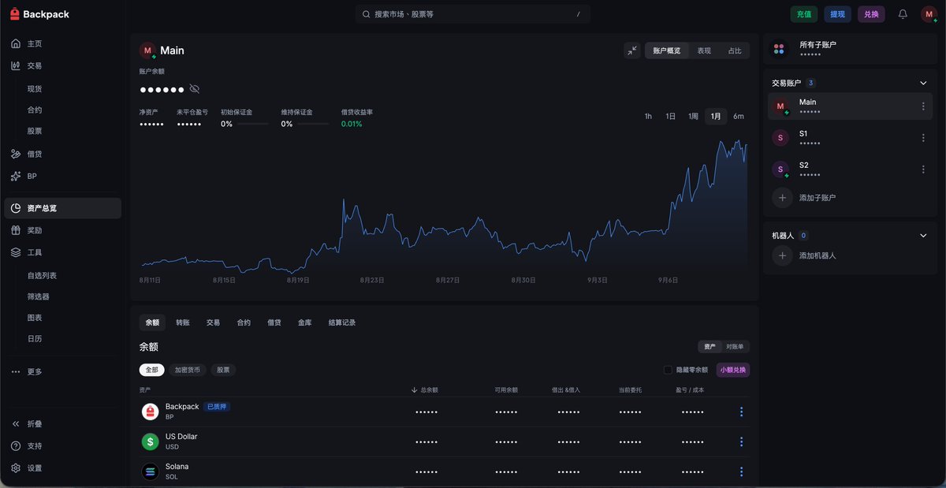The width and height of the screenshot is (946, 488).
Task: Toggle balance visibility eye icon
Action: [x=195, y=89]
